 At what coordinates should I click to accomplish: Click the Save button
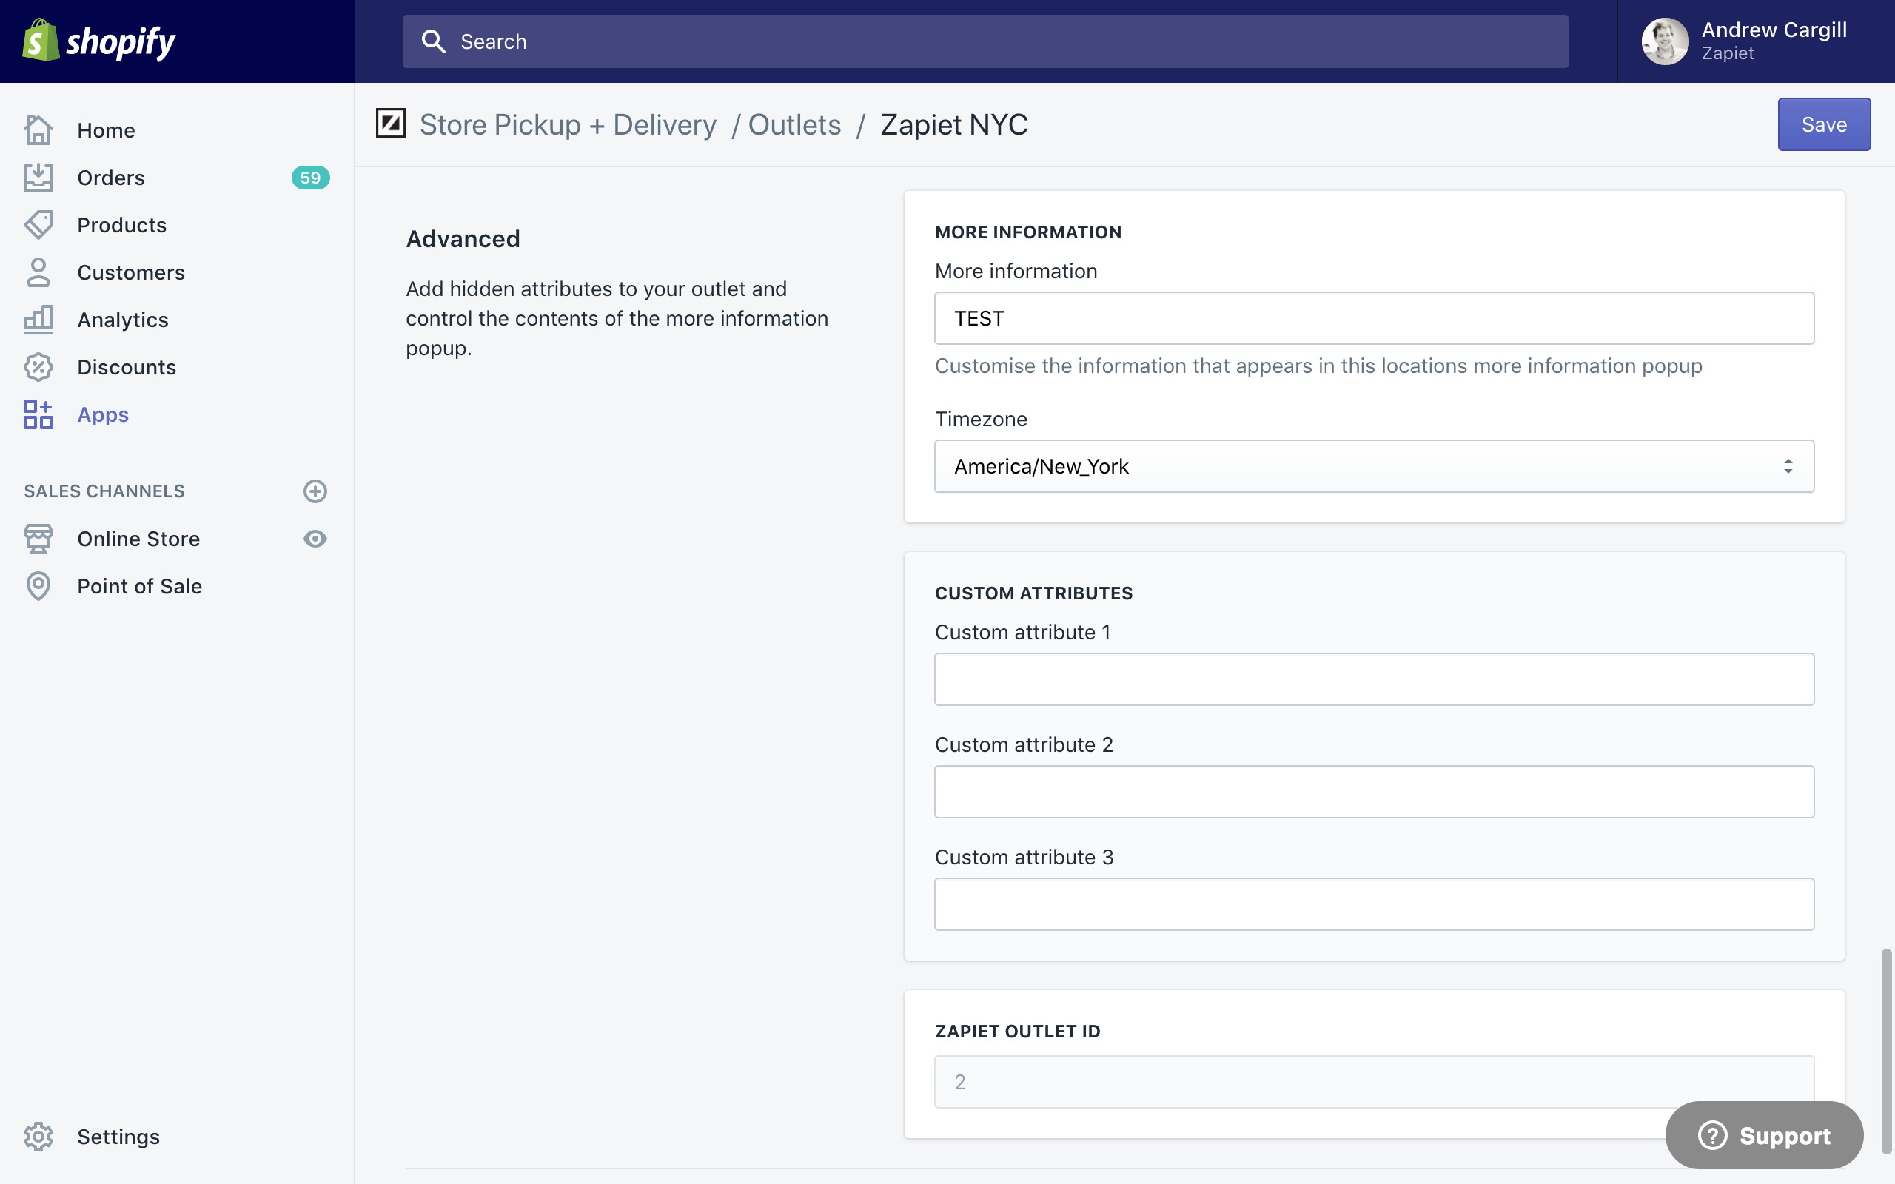1823,124
